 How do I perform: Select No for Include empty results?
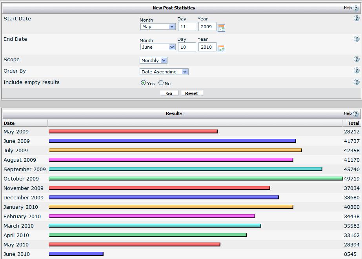coord(161,83)
